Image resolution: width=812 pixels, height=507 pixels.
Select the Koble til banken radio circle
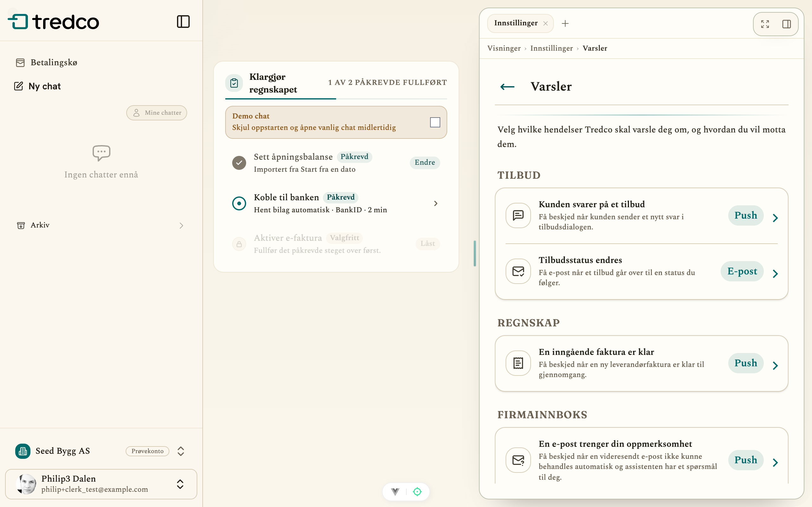coord(239,203)
